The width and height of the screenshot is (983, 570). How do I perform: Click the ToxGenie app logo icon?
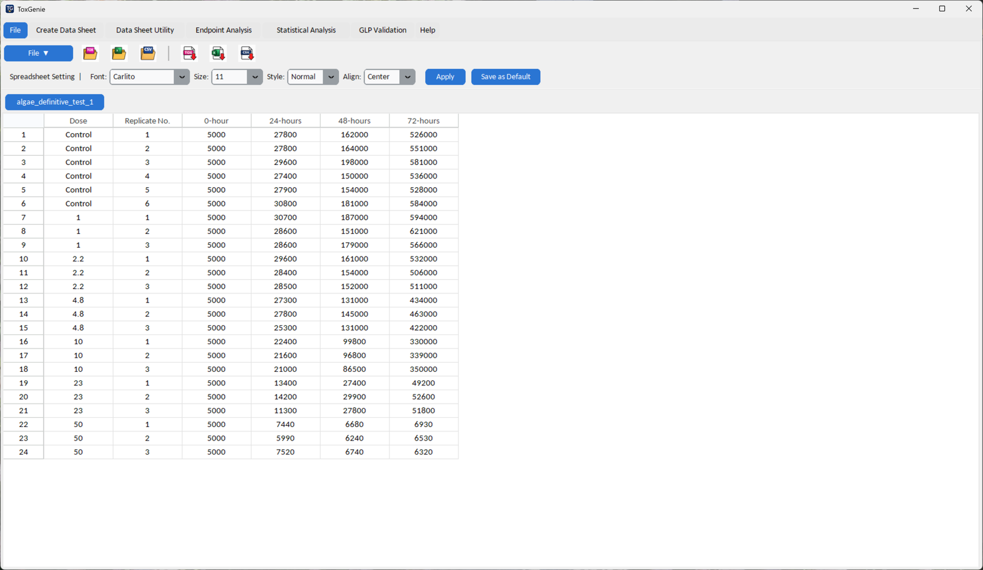click(10, 9)
